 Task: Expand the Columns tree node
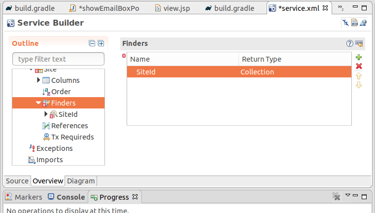(x=39, y=80)
